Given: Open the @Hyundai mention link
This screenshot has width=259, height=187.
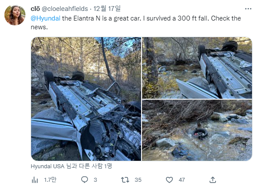Looking at the screenshot, I should [46, 18].
